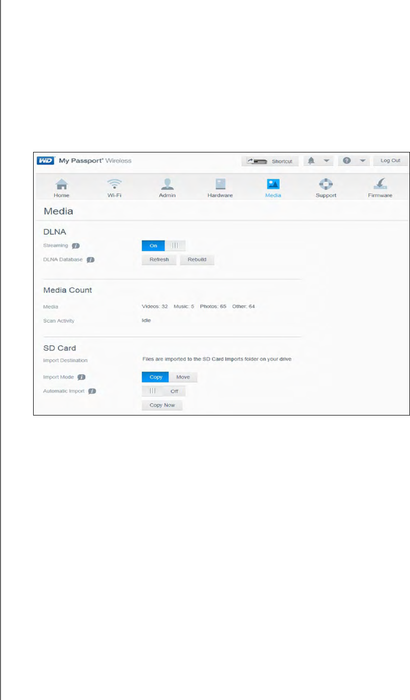Expand the help dropdown arrow

coord(362,161)
